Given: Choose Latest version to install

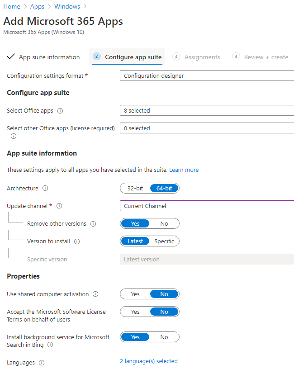Looking at the screenshot, I should point(135,241).
